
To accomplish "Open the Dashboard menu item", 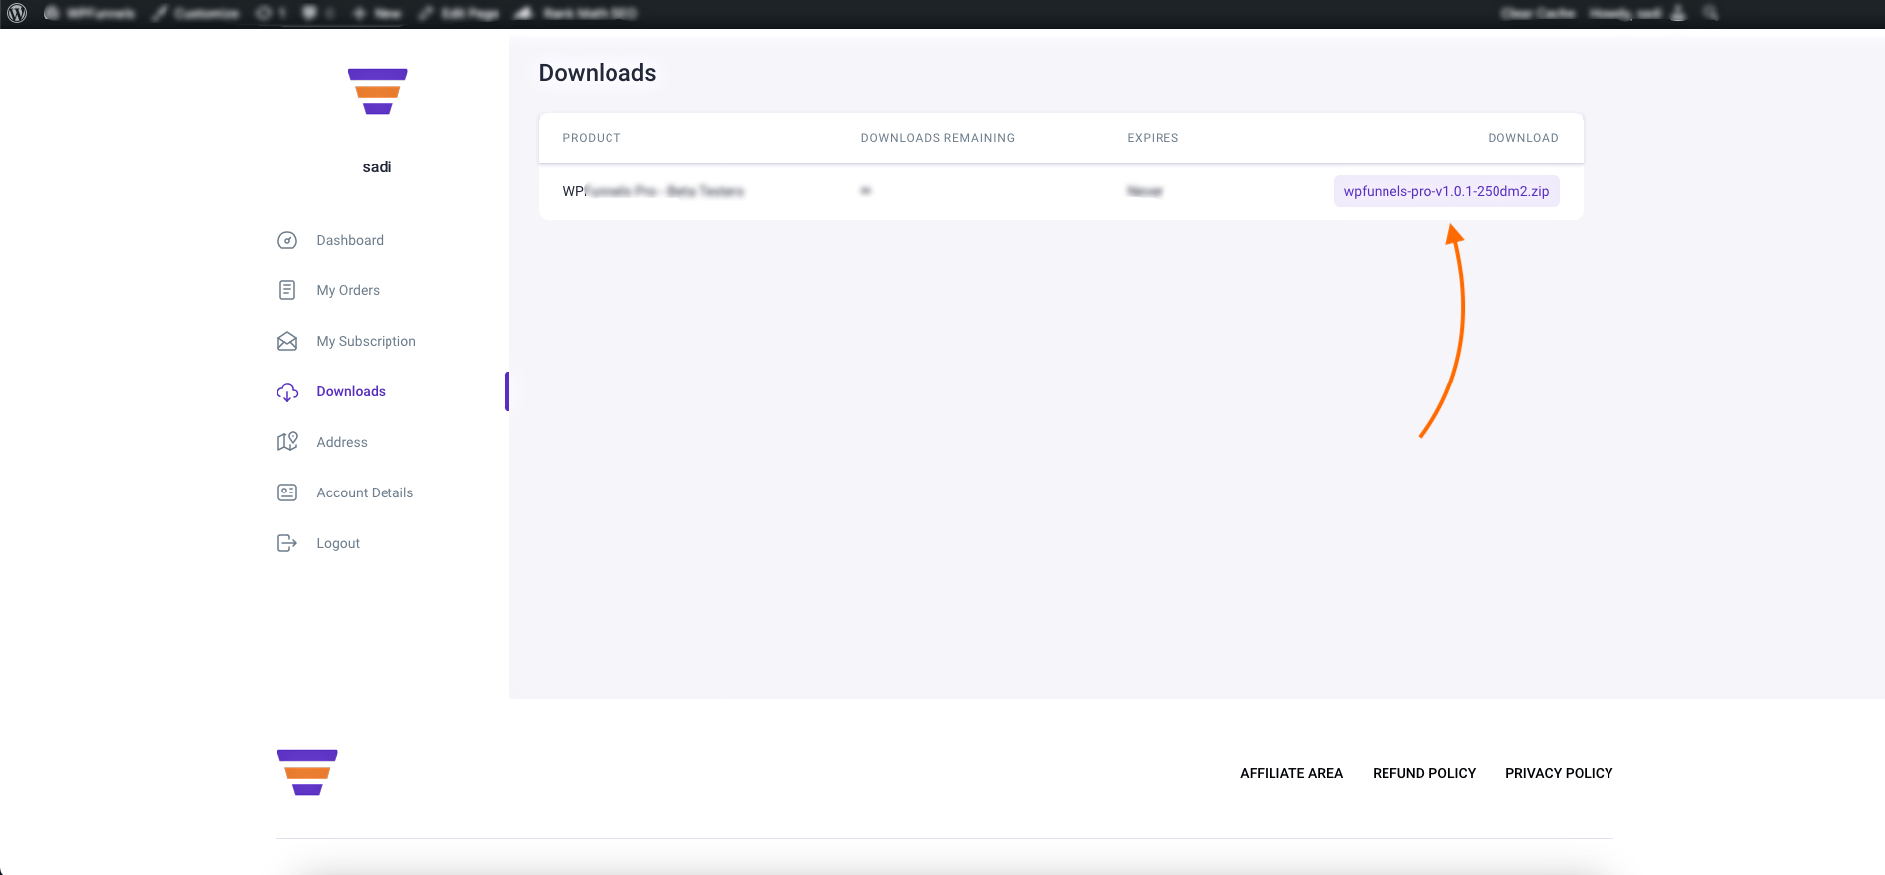I will [350, 240].
